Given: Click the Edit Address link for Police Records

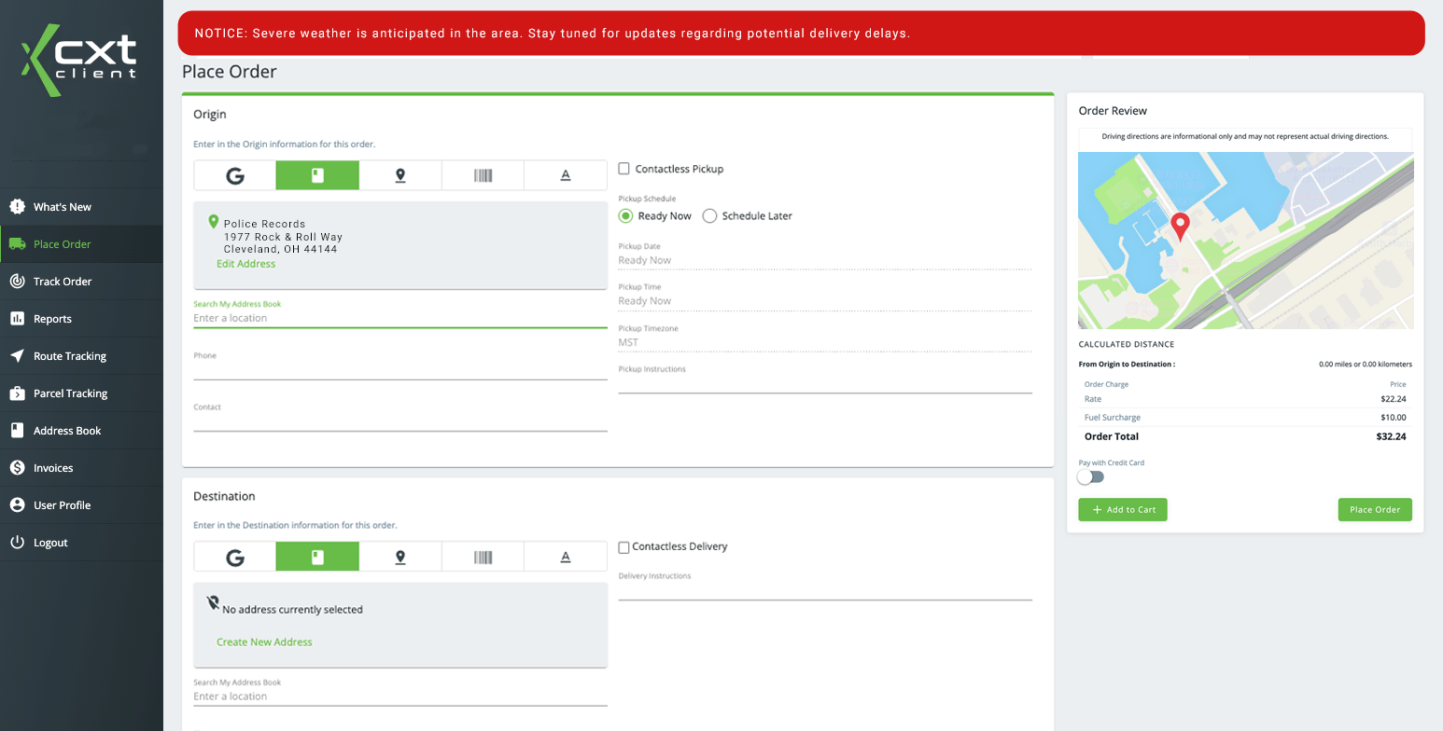Looking at the screenshot, I should click(x=245, y=264).
